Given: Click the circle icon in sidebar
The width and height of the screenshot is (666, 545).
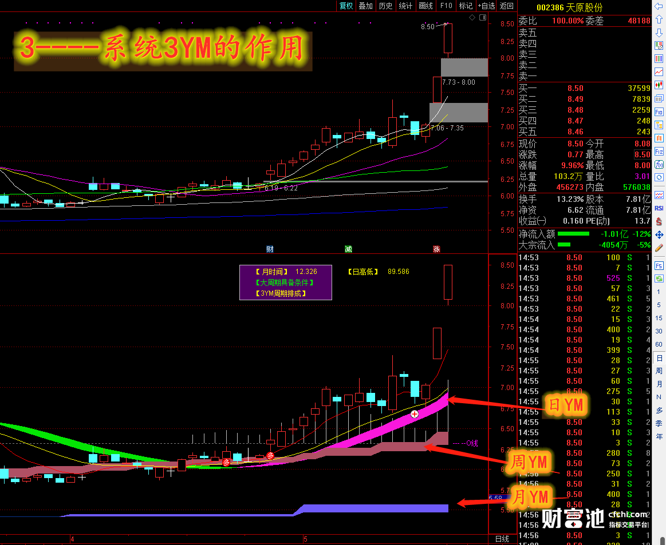Looking at the screenshot, I should [659, 177].
